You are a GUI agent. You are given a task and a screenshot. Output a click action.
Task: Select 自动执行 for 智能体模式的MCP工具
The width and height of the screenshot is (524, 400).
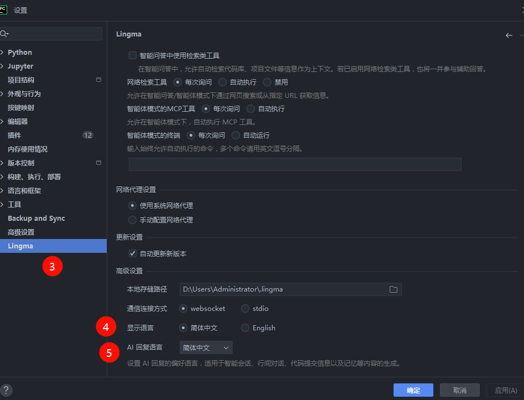tap(250, 108)
